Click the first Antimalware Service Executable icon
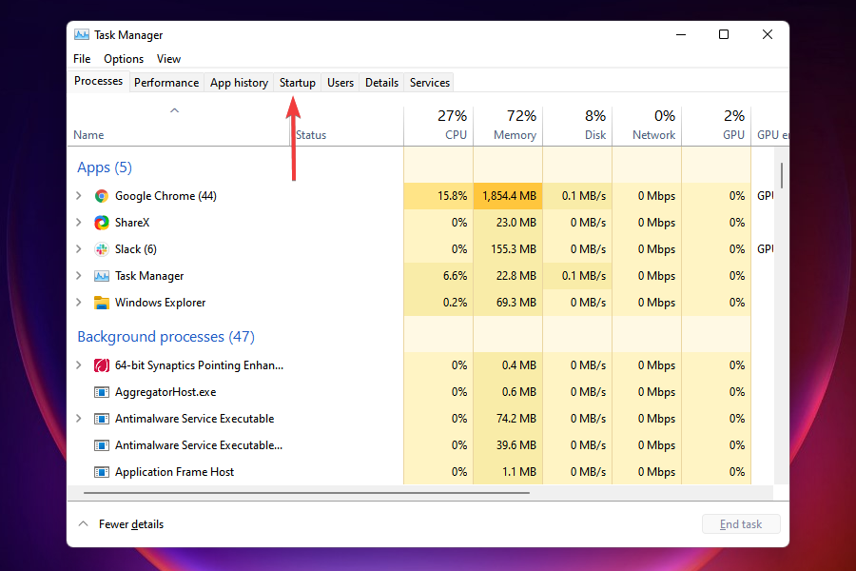 coord(102,419)
